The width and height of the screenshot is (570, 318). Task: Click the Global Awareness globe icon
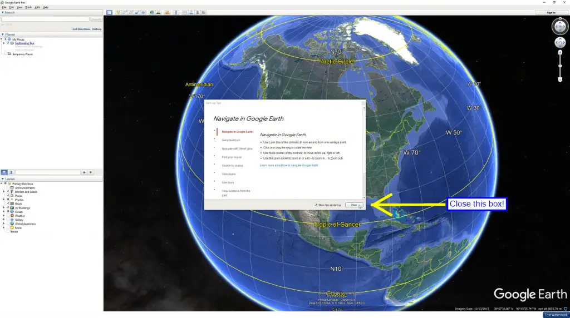click(x=12, y=223)
